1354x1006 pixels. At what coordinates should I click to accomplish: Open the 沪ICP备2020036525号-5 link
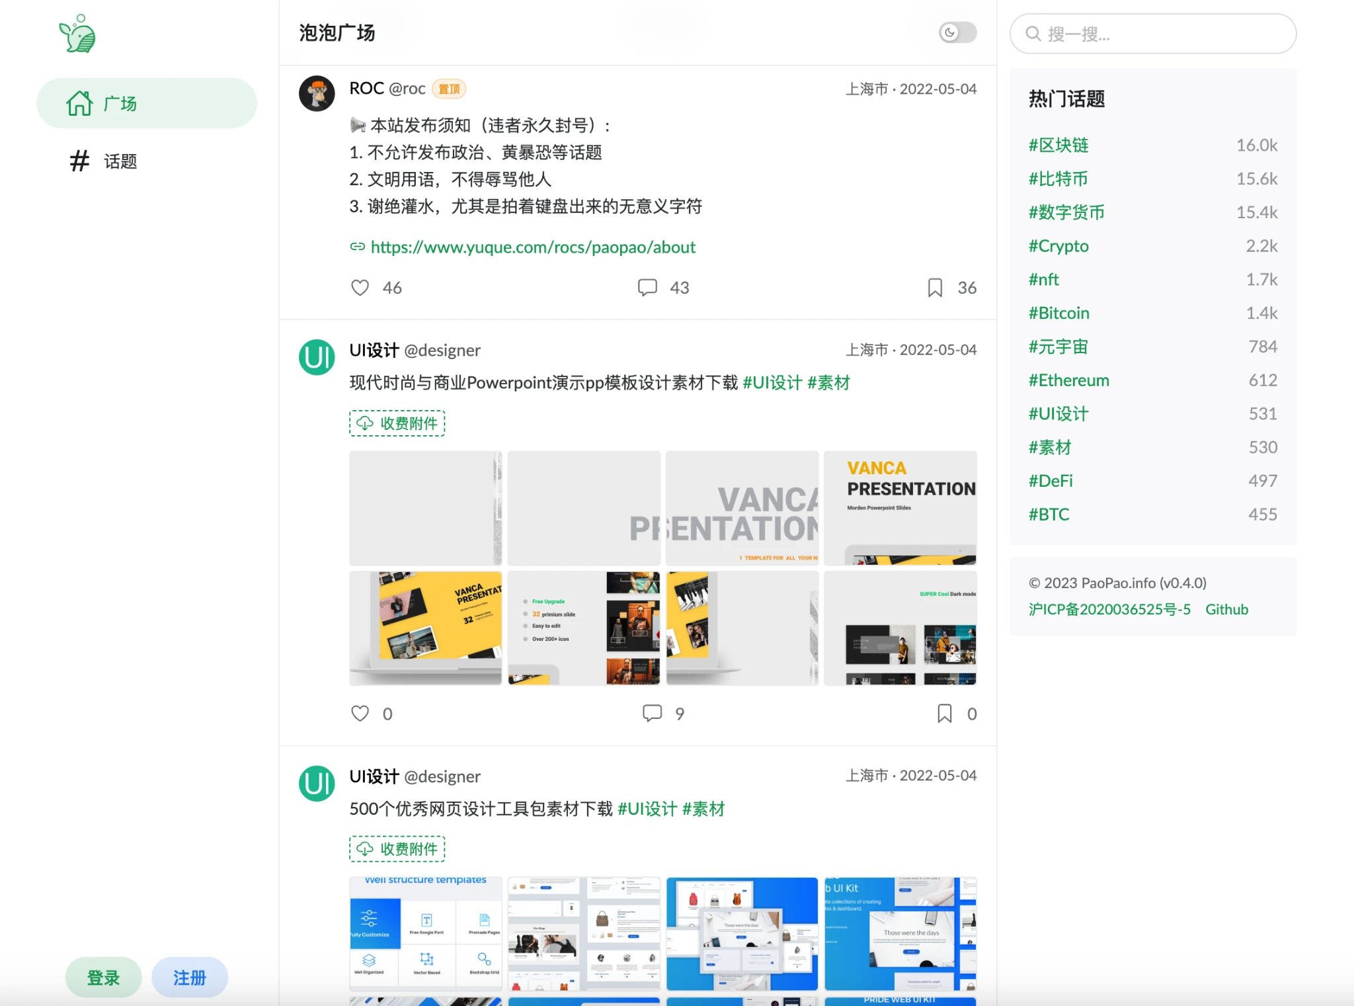pyautogui.click(x=1109, y=609)
